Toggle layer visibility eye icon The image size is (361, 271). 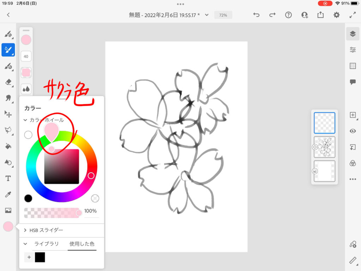(353, 131)
